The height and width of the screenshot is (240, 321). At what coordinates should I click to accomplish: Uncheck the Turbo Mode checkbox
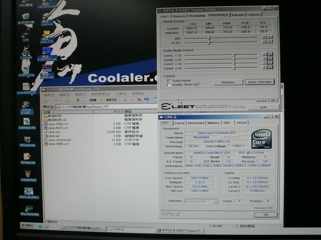(169, 81)
